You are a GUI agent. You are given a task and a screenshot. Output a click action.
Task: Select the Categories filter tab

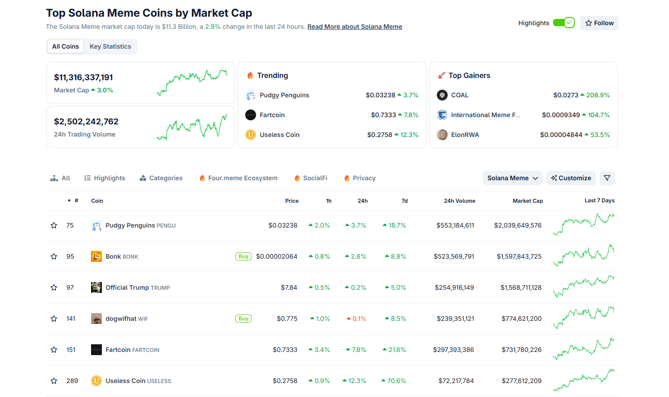161,178
